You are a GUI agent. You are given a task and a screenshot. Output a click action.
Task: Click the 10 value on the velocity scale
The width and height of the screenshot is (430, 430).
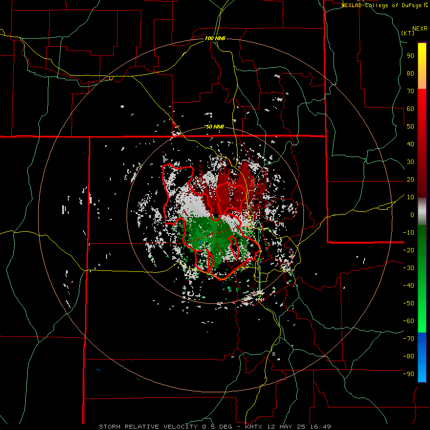[410, 197]
